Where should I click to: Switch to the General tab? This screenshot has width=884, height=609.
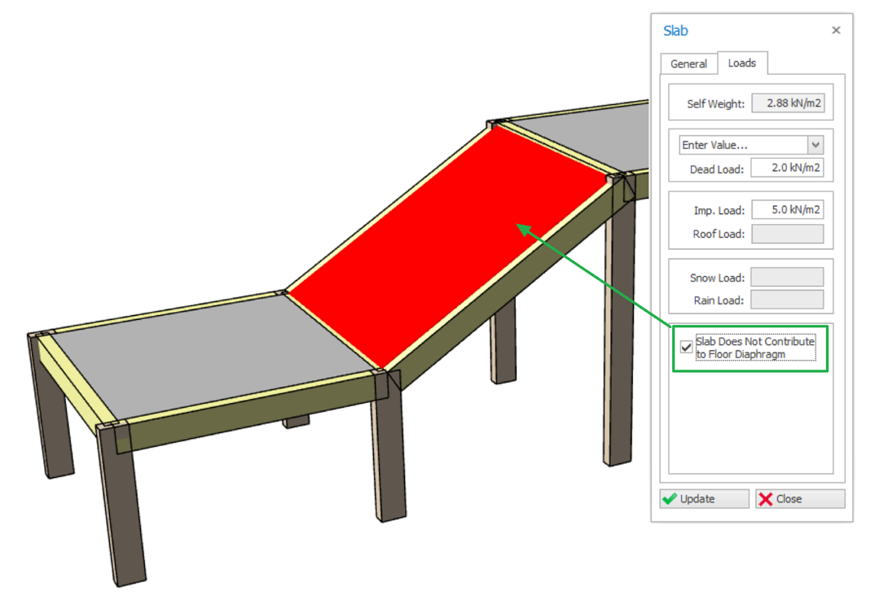(x=688, y=64)
